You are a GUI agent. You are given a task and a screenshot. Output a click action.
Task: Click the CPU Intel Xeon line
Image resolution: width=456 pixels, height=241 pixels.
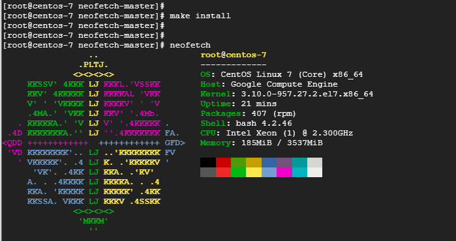coord(277,134)
